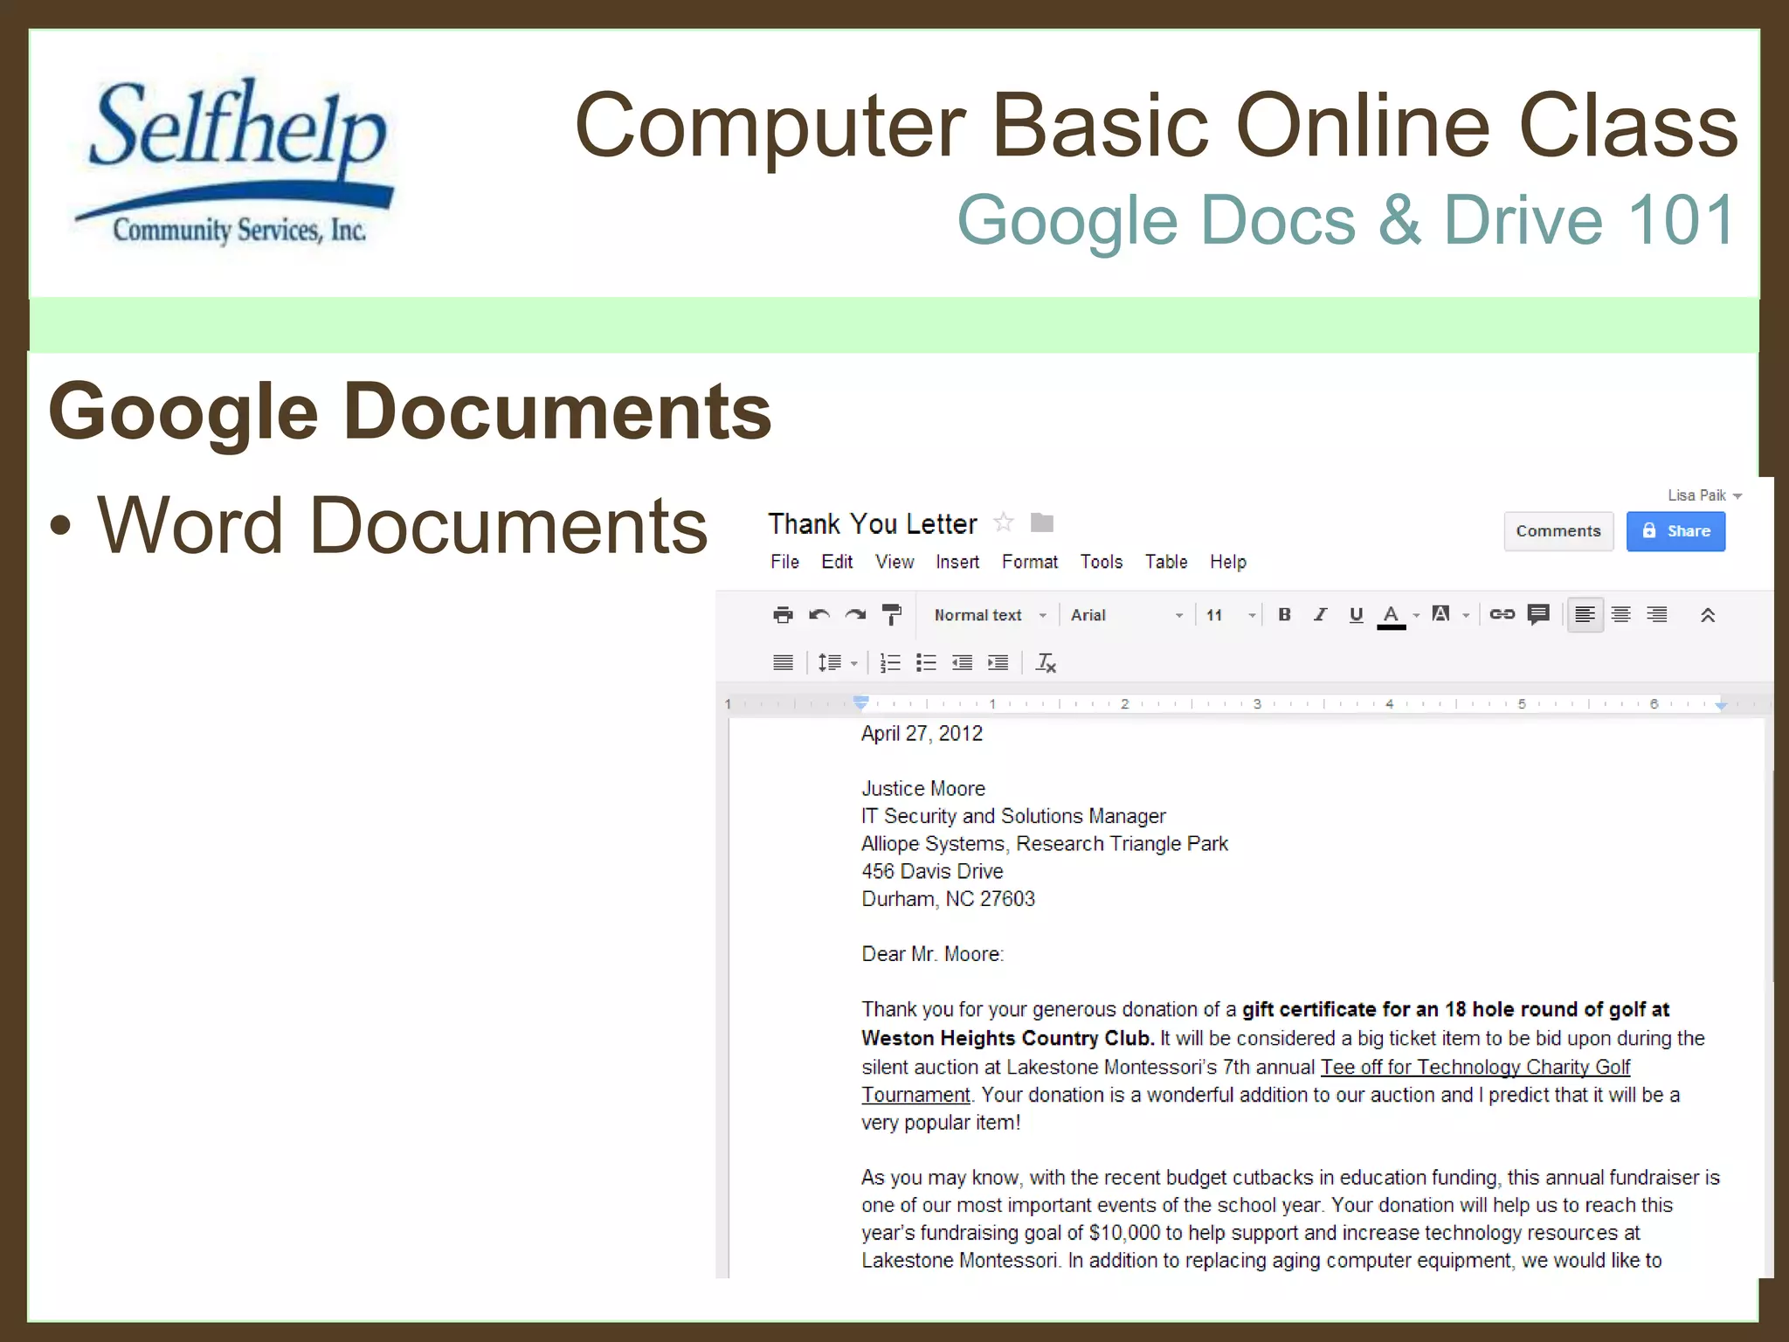The height and width of the screenshot is (1342, 1789).
Task: Open the Tools menu
Action: 1102,562
